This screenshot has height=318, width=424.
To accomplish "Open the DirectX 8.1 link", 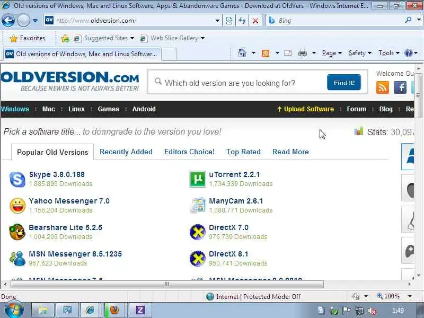I will [228, 254].
